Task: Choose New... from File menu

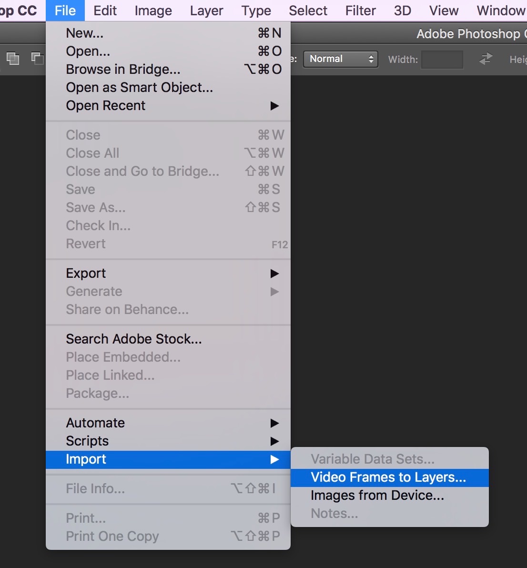Action: click(x=168, y=33)
